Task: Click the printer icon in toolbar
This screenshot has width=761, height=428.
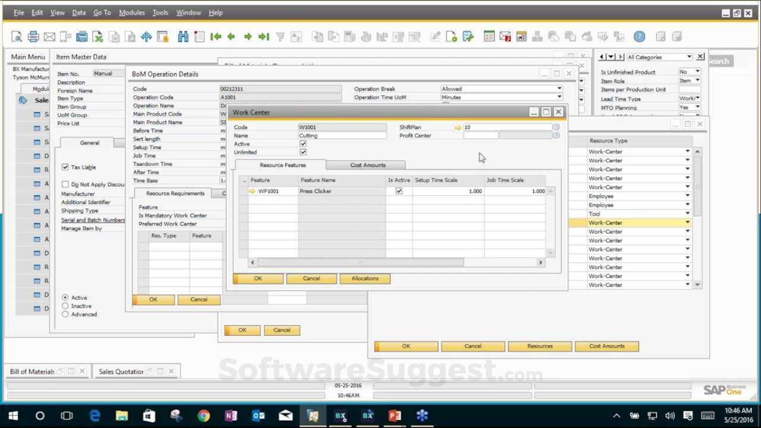Action: (33, 37)
